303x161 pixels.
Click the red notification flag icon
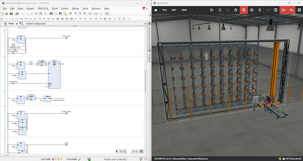point(144,8)
